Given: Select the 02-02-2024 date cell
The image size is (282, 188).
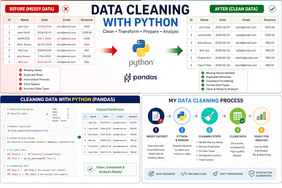Looking at the screenshot, I should pos(44,44).
